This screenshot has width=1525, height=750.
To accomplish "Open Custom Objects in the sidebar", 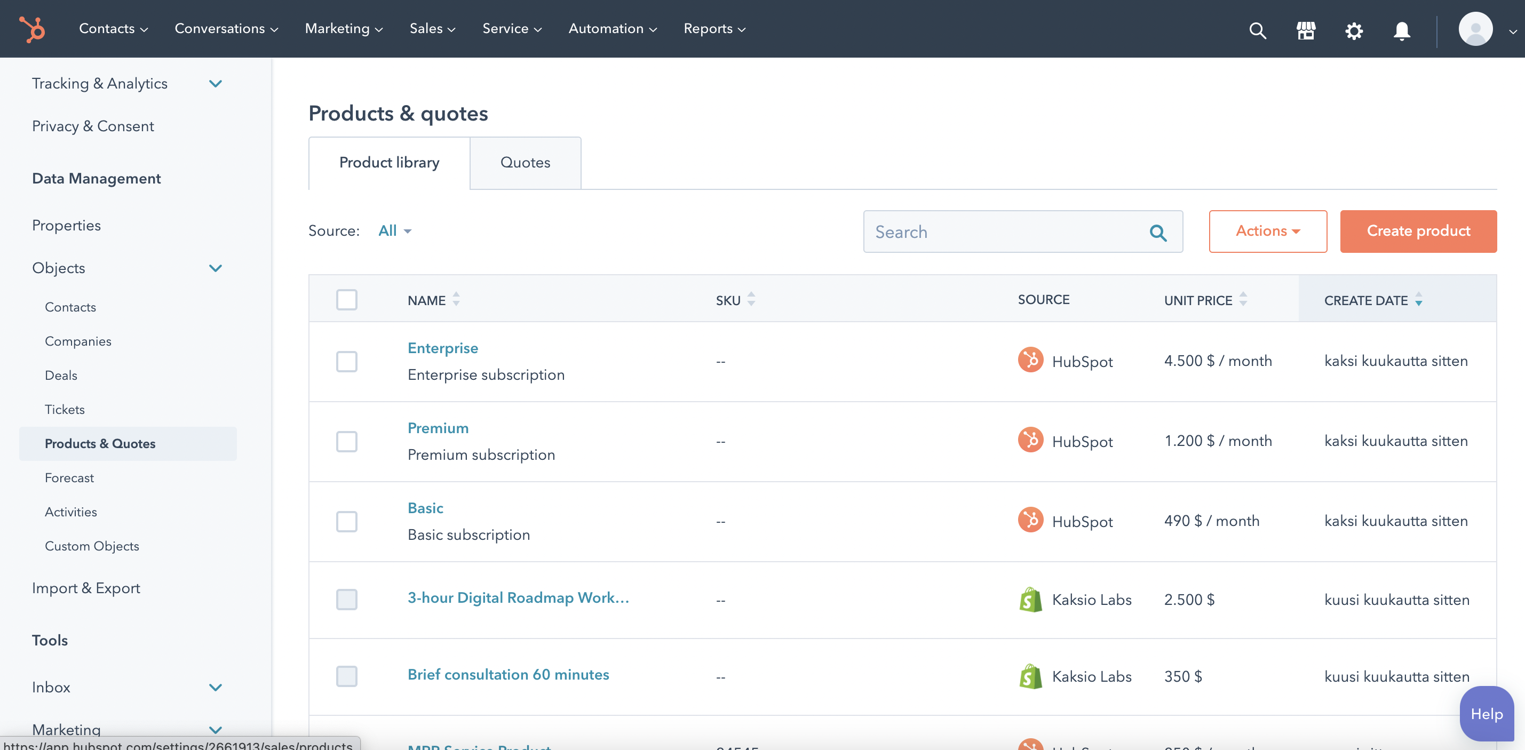I will pyautogui.click(x=92, y=546).
